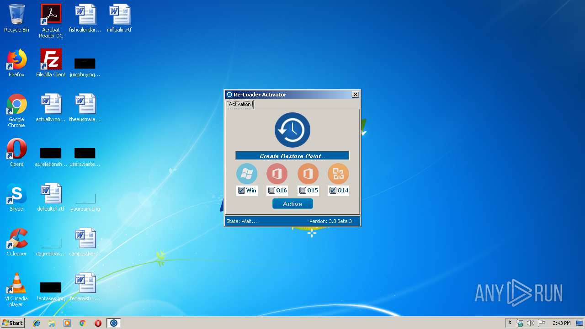Select the Windows logo icon in Re-Loader

(247, 174)
